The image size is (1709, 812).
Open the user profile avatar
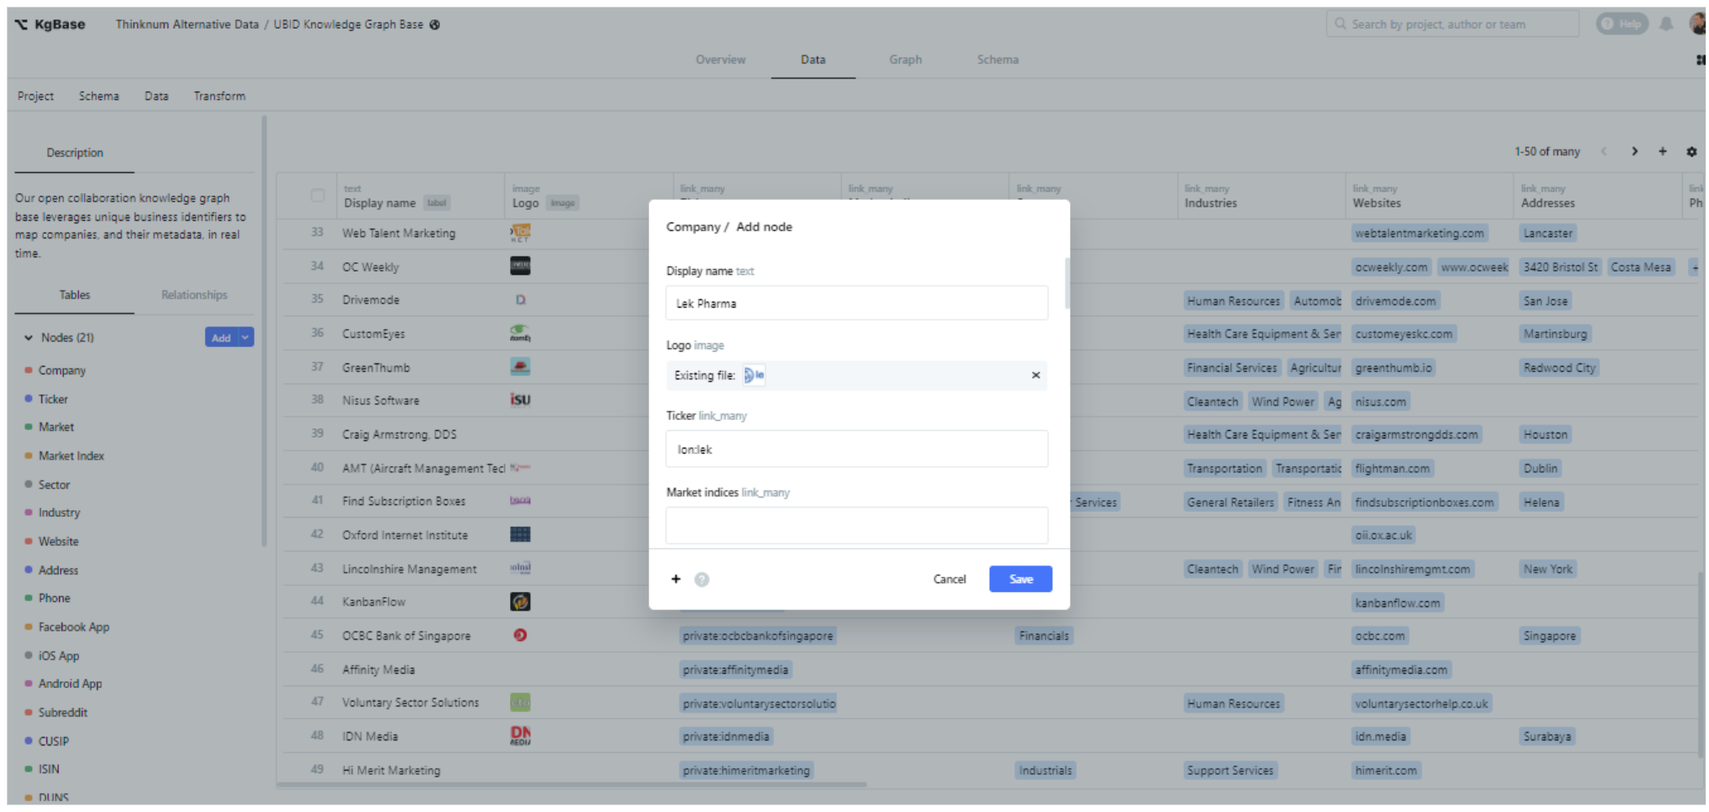[x=1697, y=24]
